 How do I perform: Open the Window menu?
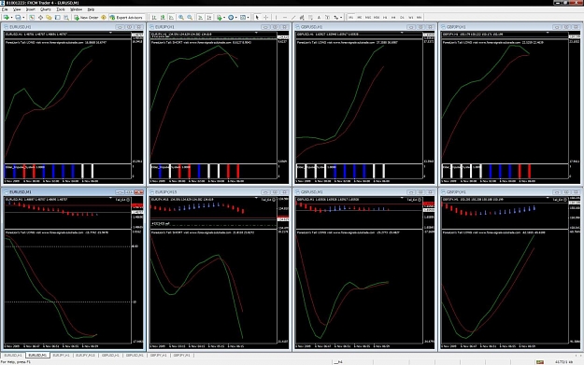point(76,9)
